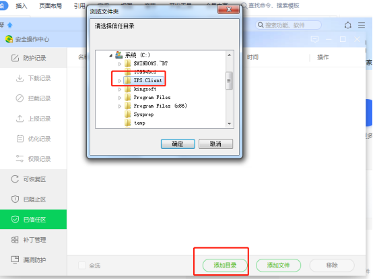Click the folder tree scrollbar down arrow
Screen dimensions: 373x279
point(230,124)
